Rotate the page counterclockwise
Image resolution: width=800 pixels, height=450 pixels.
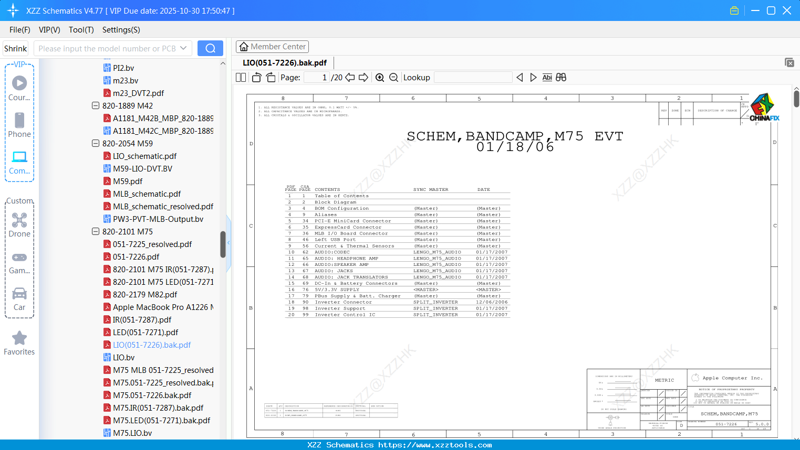click(257, 78)
